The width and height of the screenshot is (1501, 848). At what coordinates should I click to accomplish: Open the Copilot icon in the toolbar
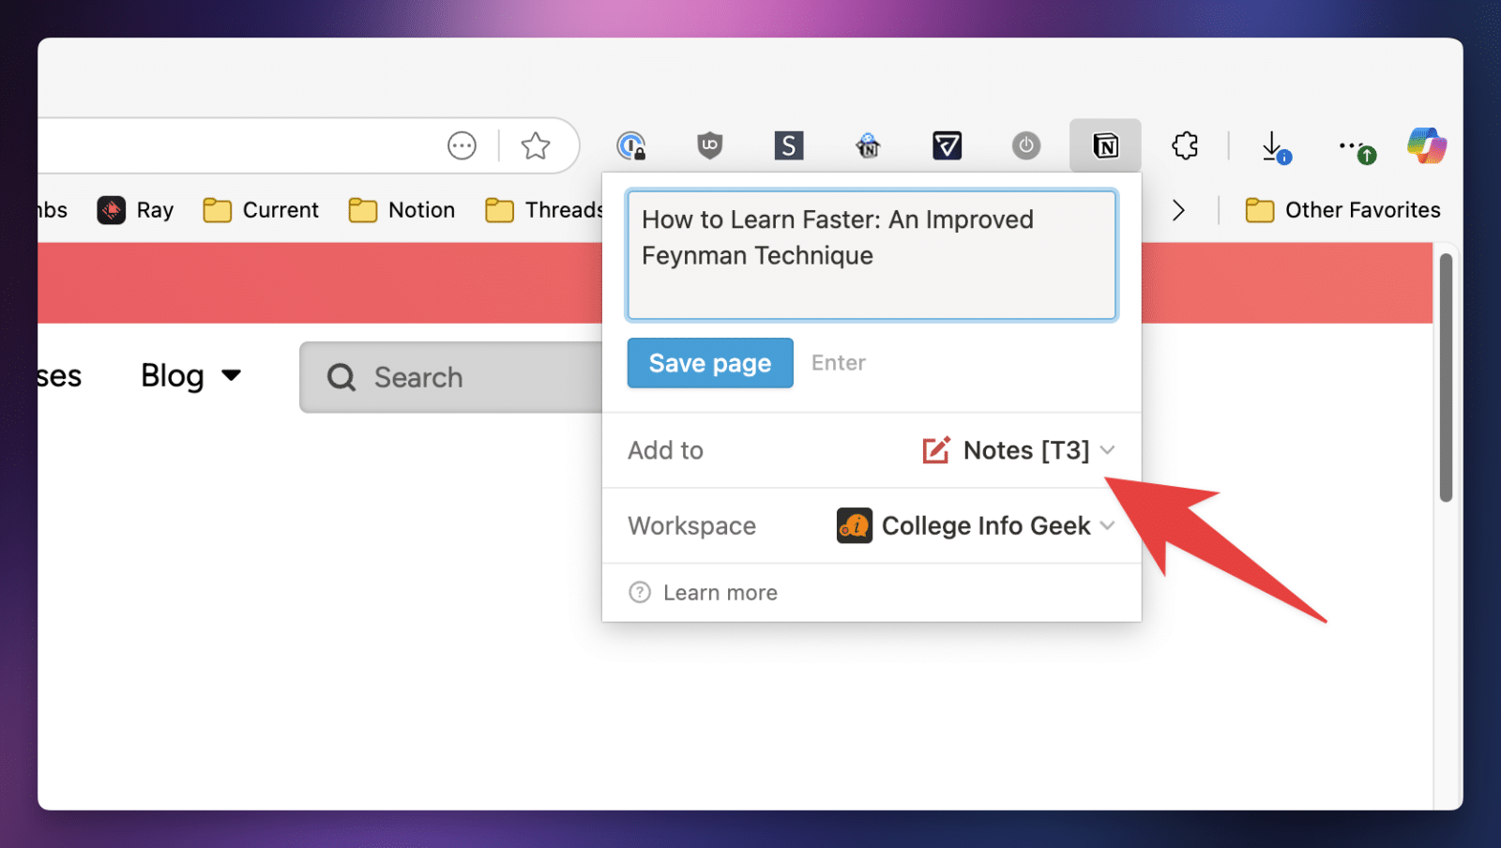click(x=1426, y=145)
